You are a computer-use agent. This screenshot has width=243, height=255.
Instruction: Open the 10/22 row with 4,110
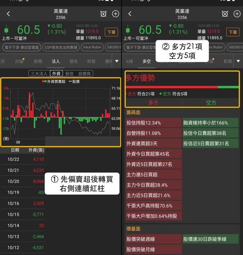(x=23, y=159)
